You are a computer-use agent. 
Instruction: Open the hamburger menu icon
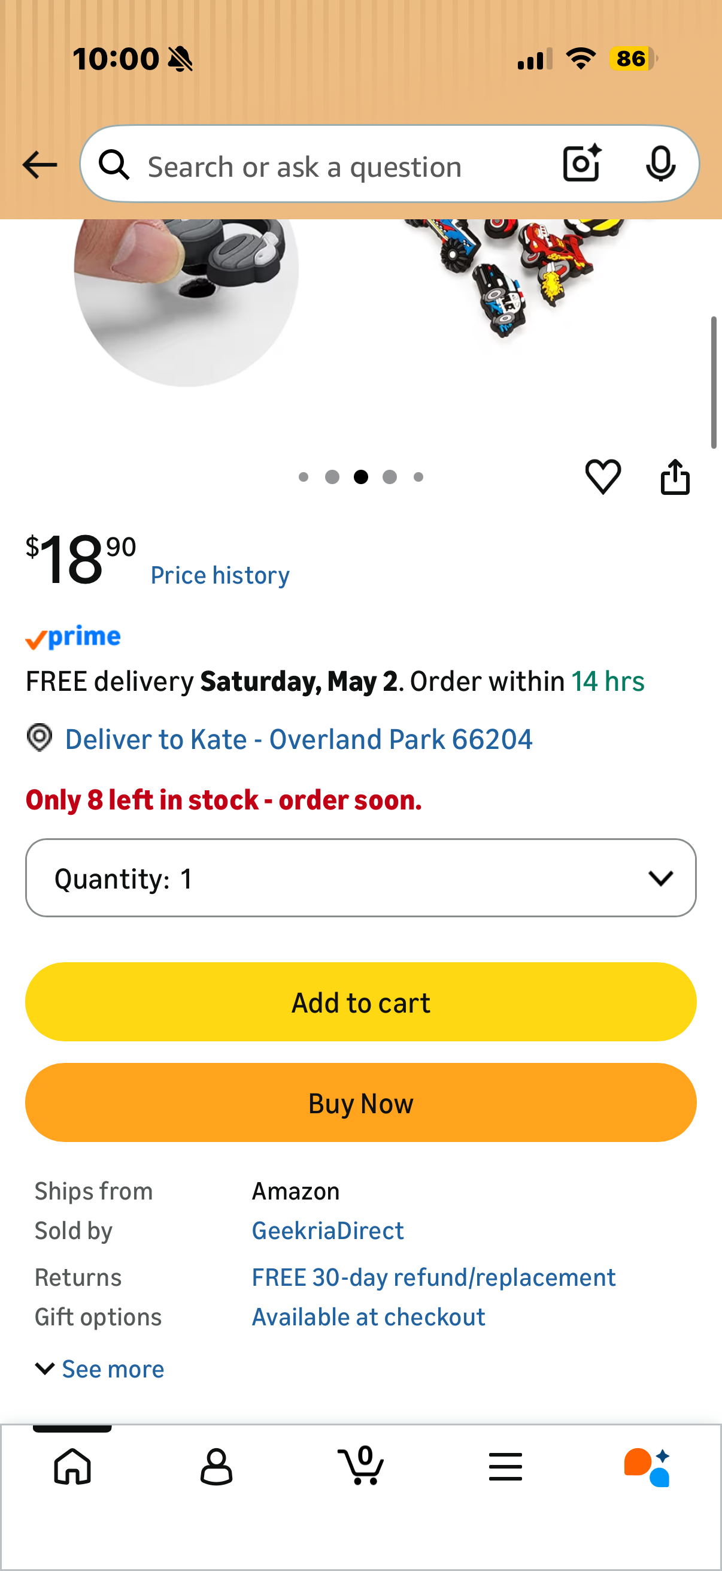tap(505, 1466)
